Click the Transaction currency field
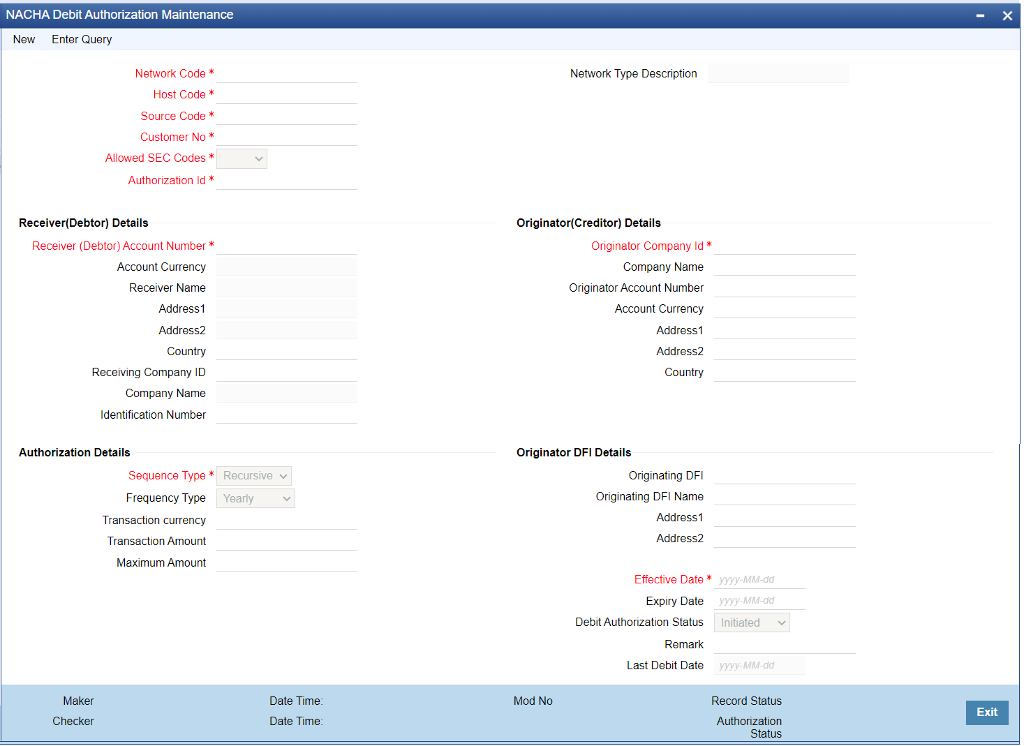1024x746 pixels. coord(287,521)
